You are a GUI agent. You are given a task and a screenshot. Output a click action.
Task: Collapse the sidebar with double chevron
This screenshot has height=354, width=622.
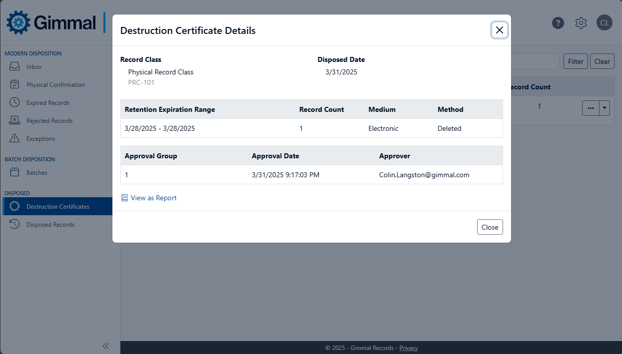[106, 346]
